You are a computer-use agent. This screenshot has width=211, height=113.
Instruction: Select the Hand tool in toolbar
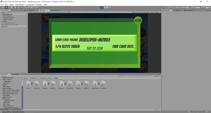coord(3,8)
